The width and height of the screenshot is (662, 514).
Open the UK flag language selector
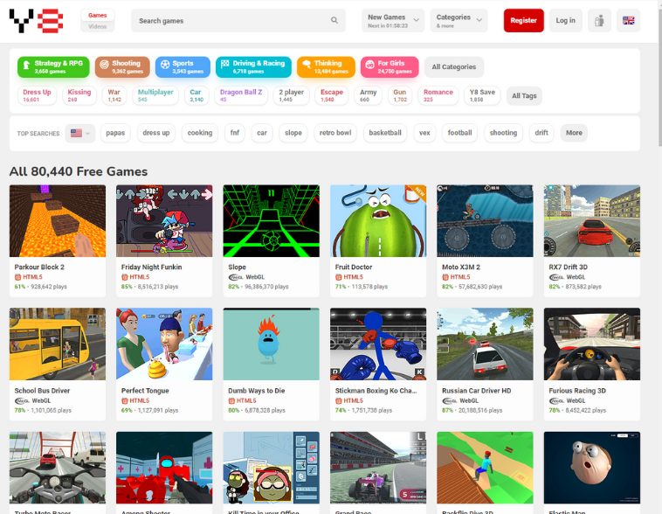tap(628, 20)
